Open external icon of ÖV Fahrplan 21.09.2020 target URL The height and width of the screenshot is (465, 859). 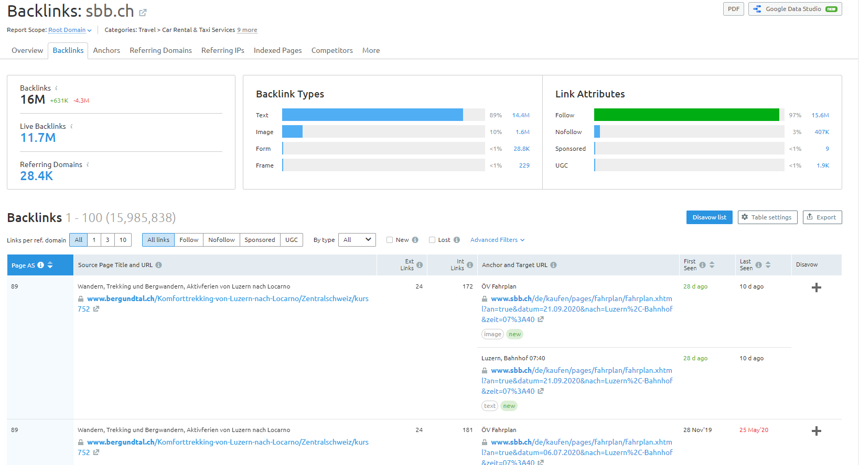[541, 319]
